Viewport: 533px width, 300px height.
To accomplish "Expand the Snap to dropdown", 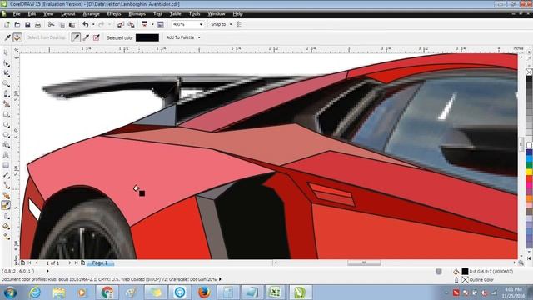I will click(231, 24).
